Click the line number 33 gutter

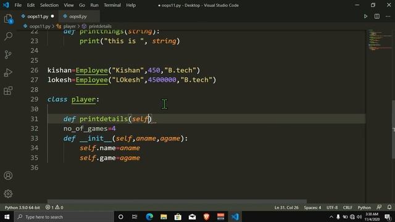pos(35,138)
